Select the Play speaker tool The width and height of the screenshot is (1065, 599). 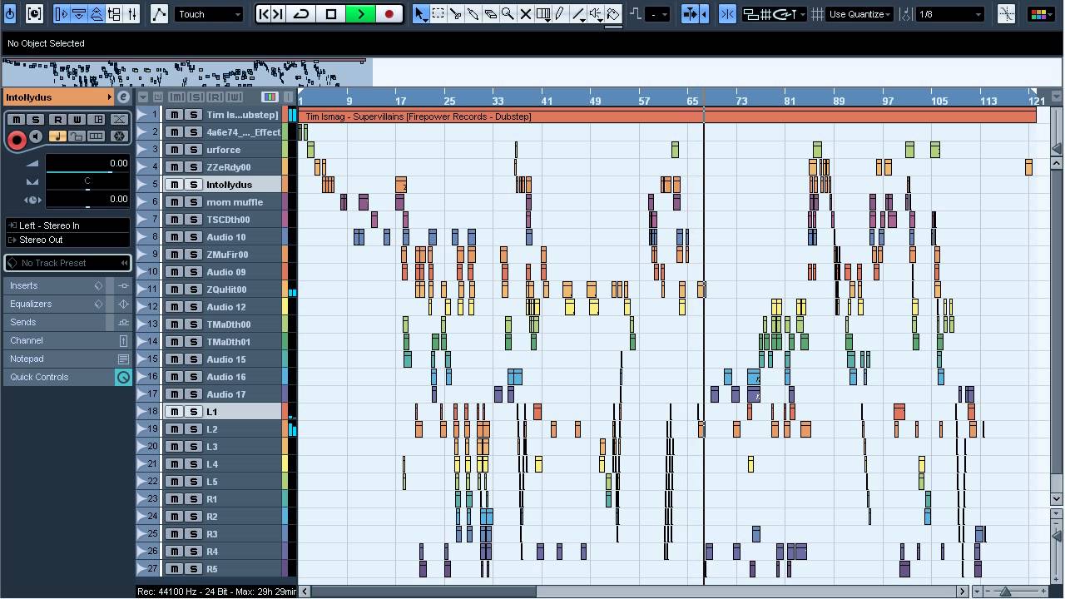point(596,14)
